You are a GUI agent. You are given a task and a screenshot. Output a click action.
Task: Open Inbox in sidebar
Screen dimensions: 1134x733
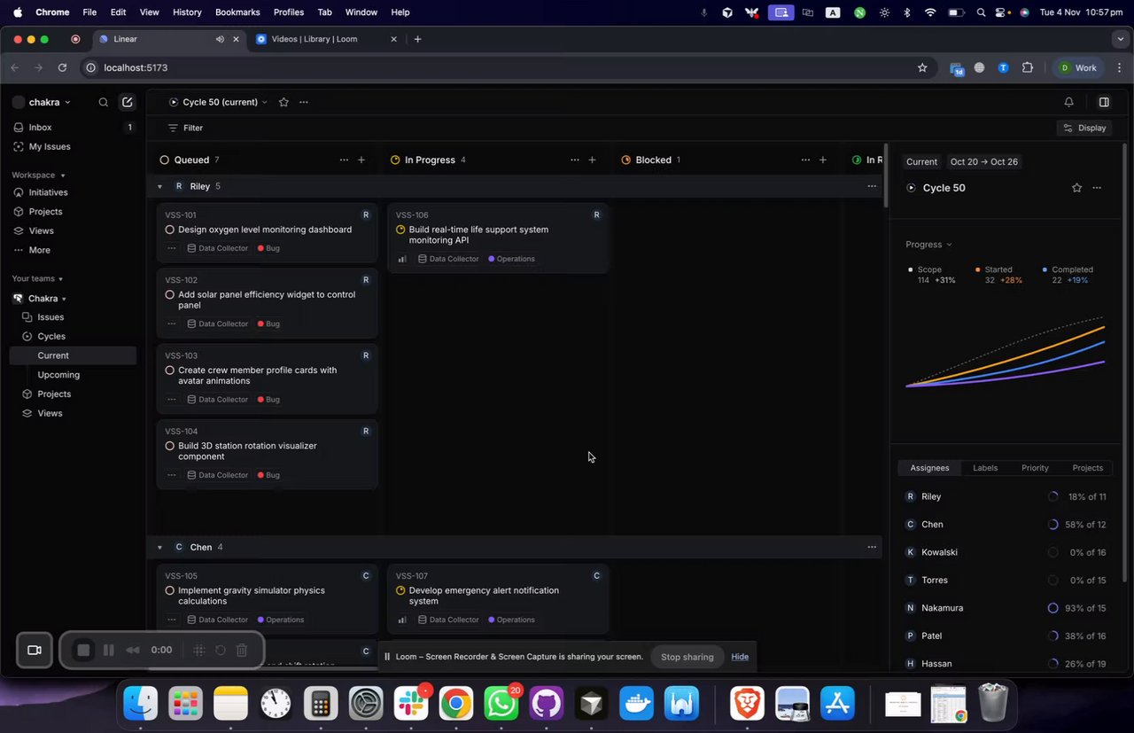[x=73, y=128]
